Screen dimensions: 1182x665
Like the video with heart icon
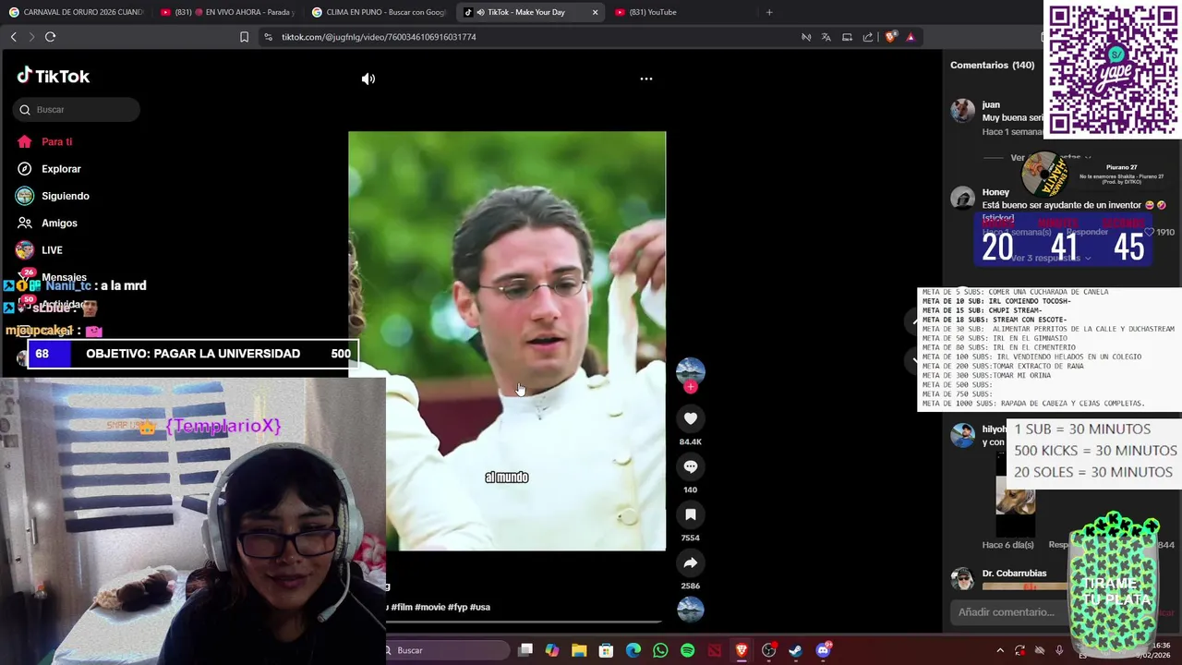691,418
